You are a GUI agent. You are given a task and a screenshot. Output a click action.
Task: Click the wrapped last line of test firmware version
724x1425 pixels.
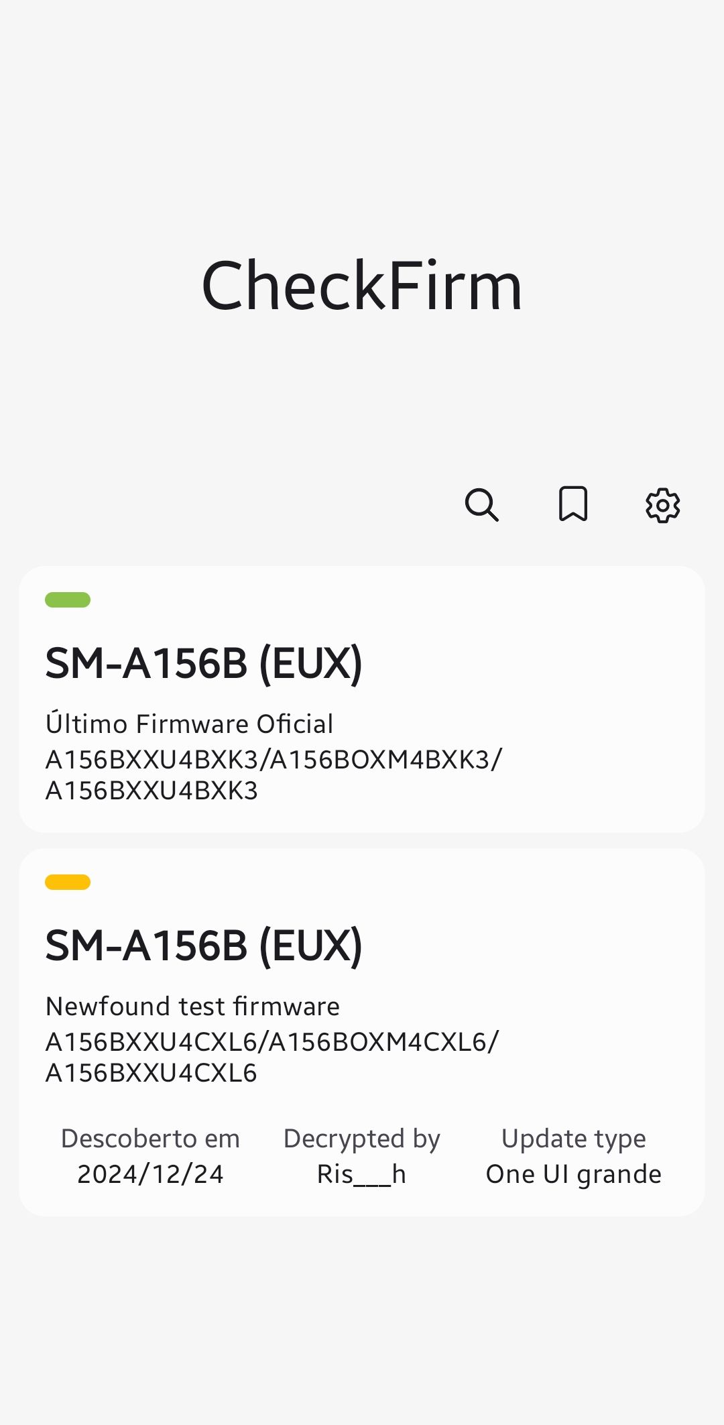152,1073
